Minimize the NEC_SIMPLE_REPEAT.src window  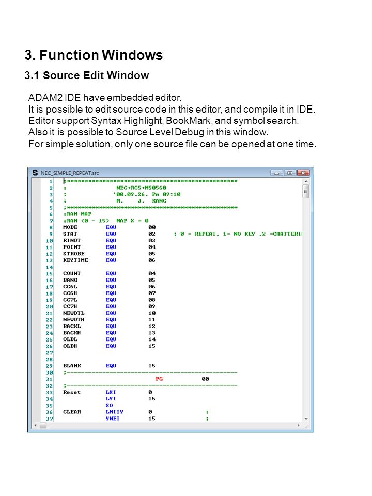[x=277, y=173]
